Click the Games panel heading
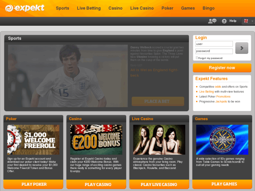Image resolution: width=255 pixels, height=191 pixels. 201,119
